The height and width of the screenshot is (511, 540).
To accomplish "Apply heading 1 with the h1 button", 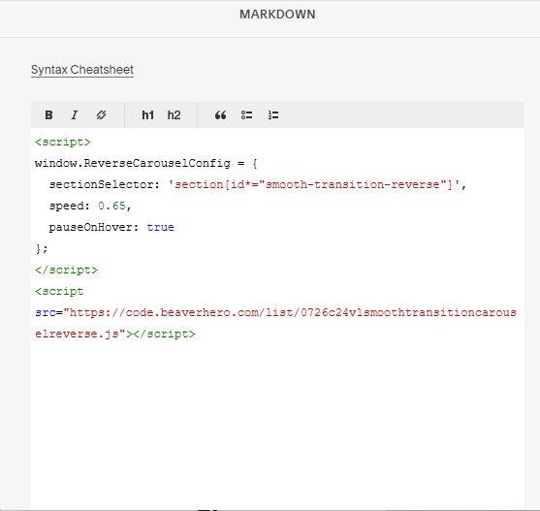I will coord(147,115).
